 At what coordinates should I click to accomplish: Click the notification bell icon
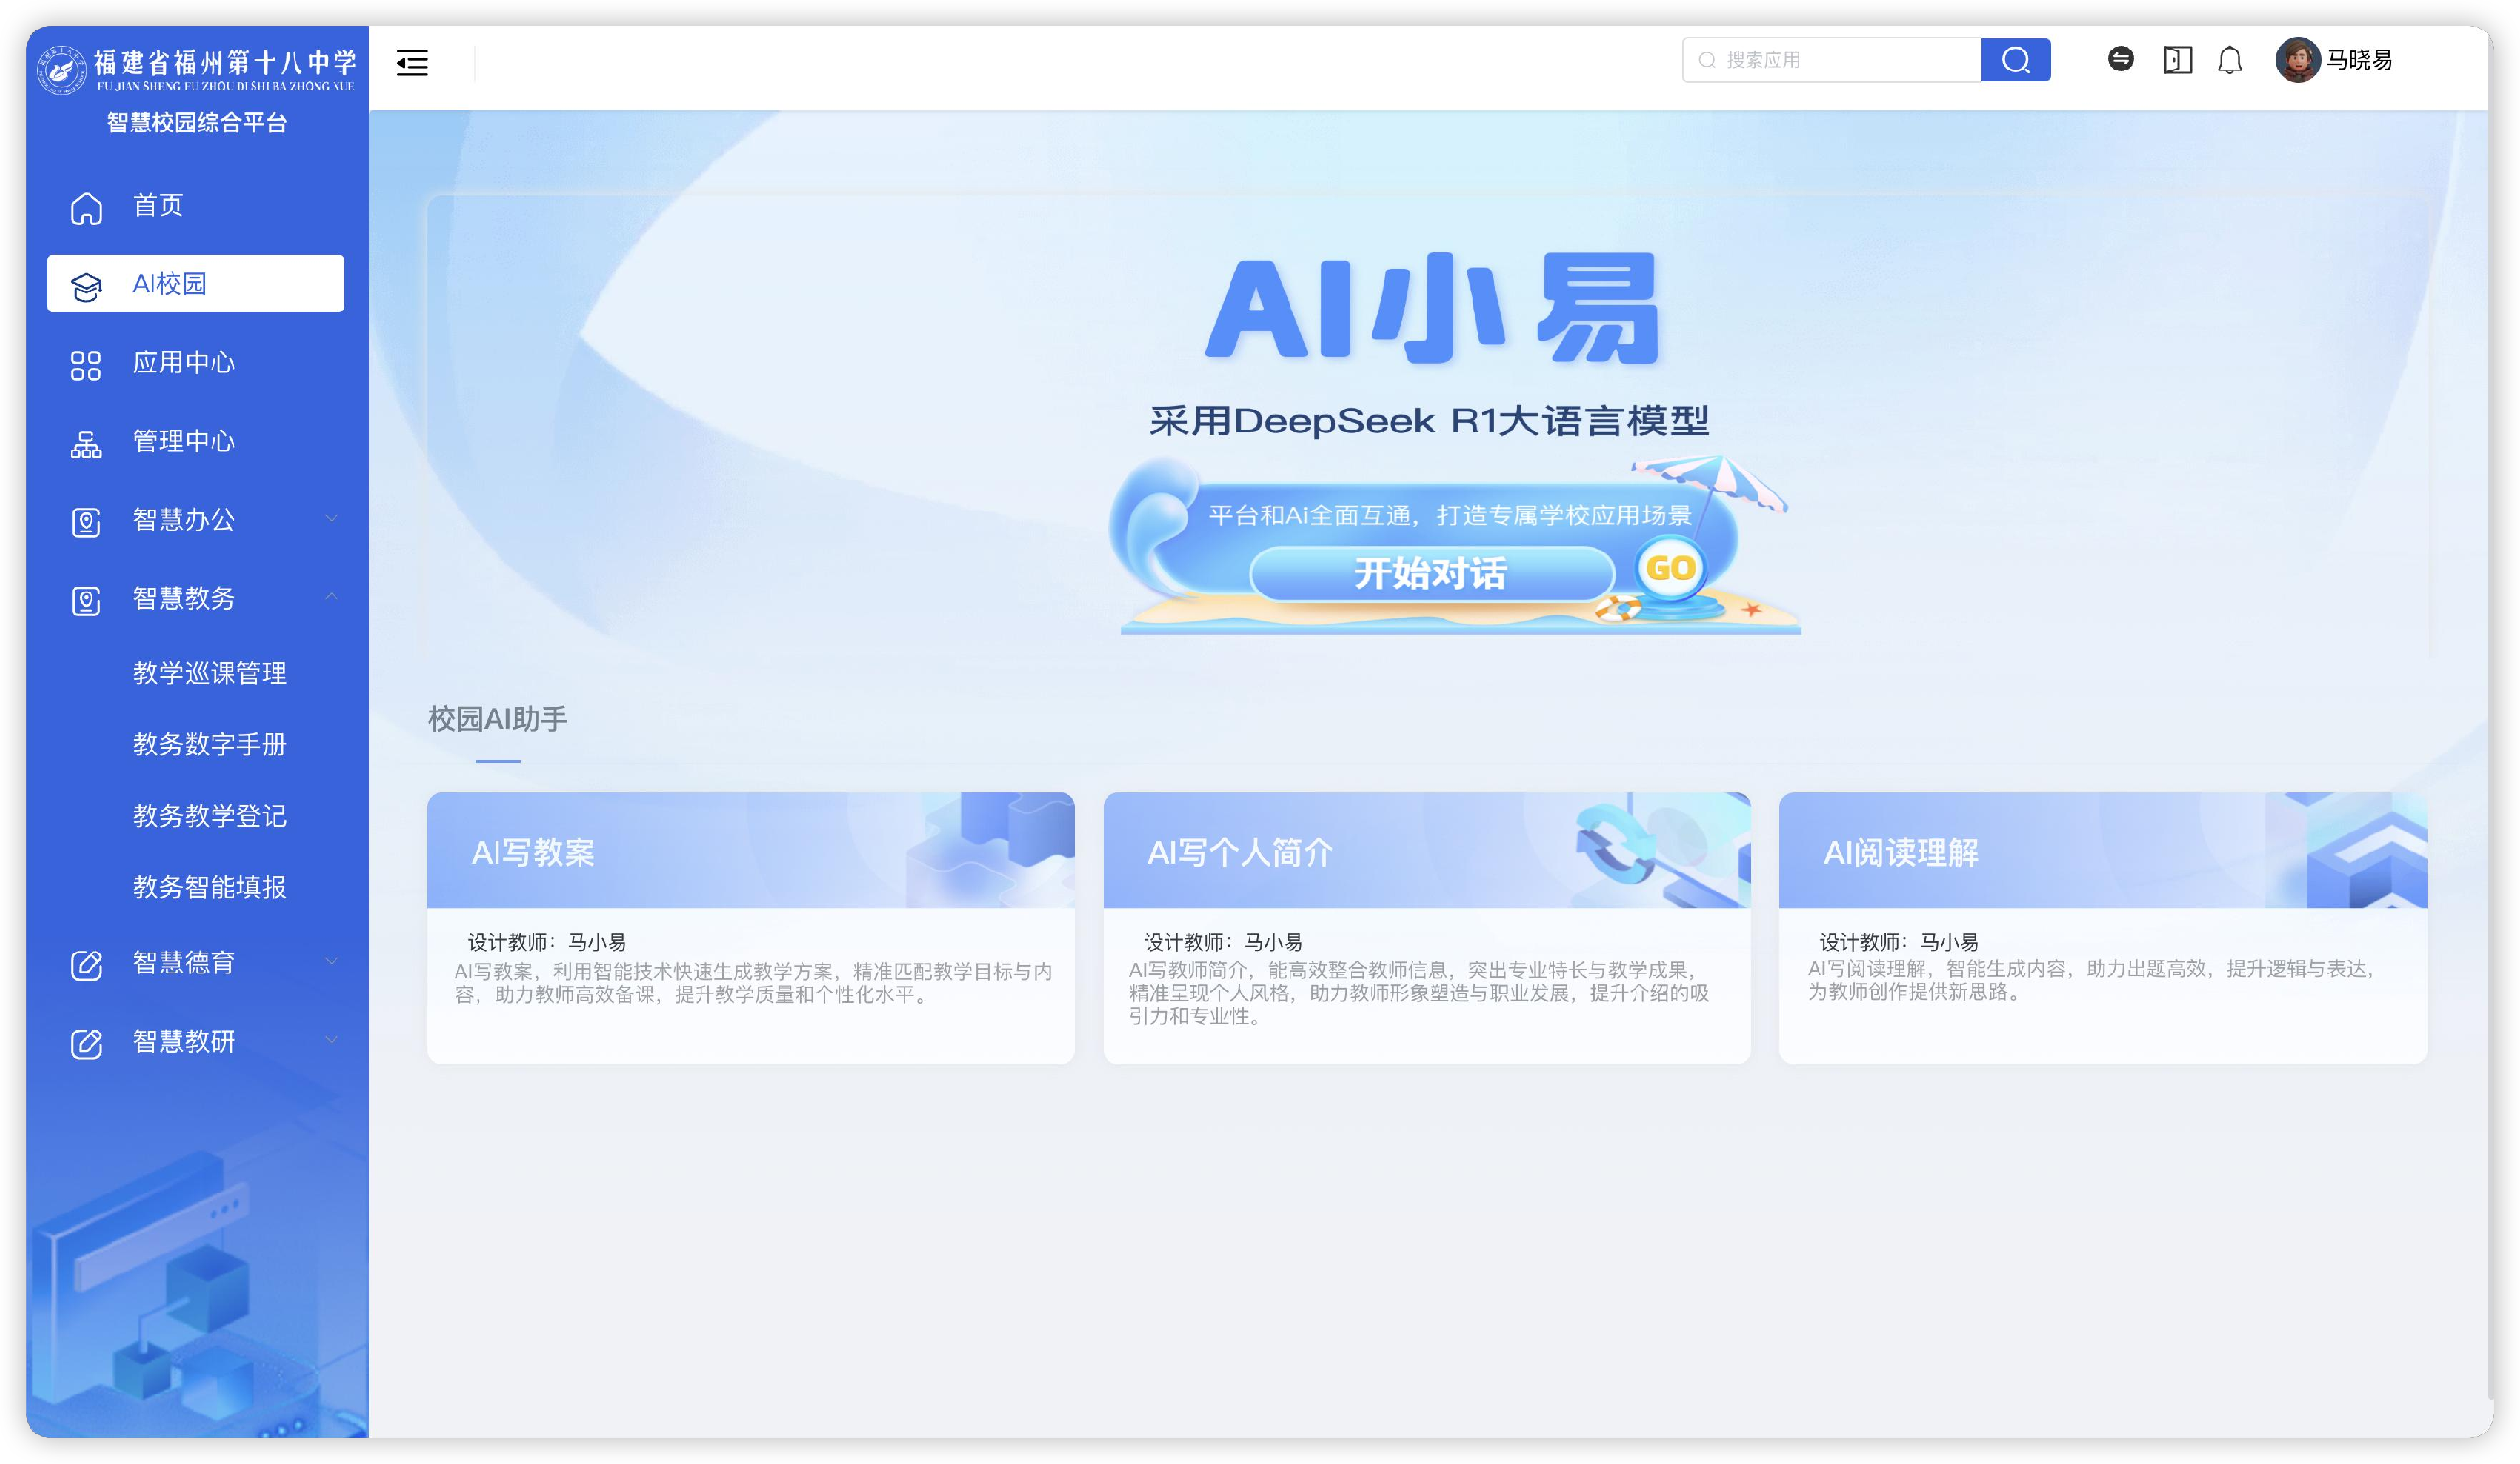pyautogui.click(x=2229, y=60)
